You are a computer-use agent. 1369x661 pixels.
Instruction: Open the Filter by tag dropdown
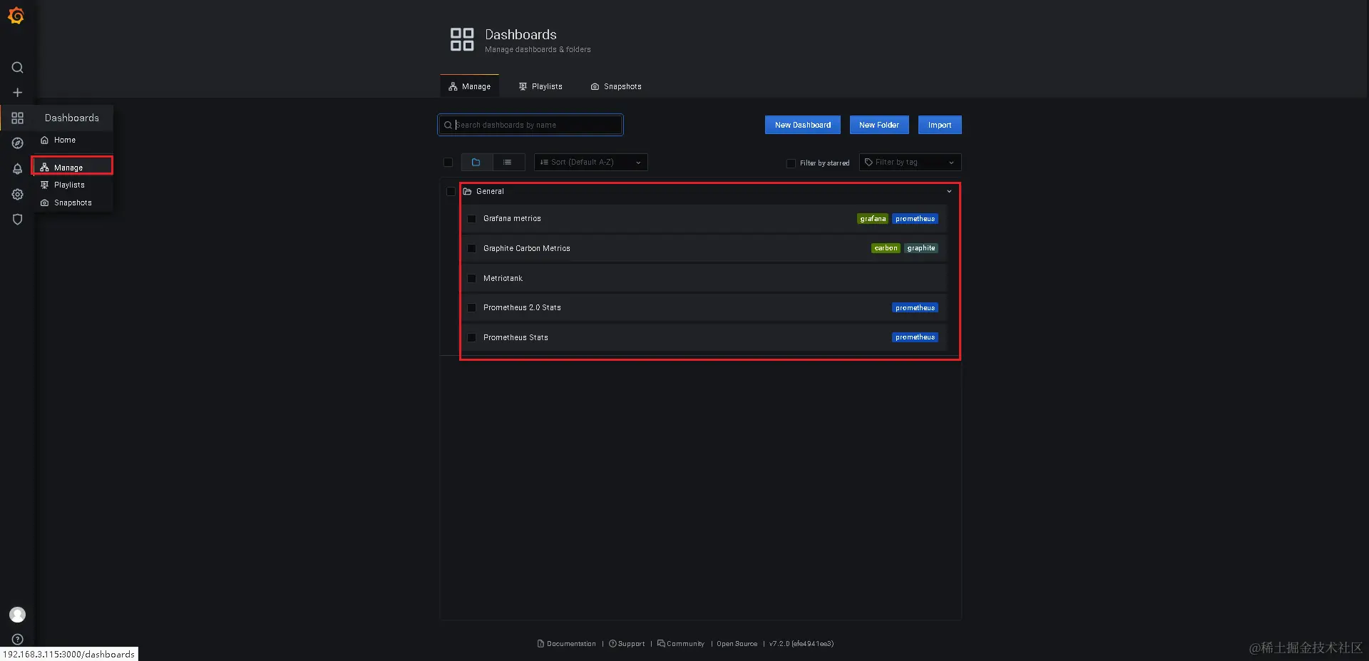pos(910,163)
